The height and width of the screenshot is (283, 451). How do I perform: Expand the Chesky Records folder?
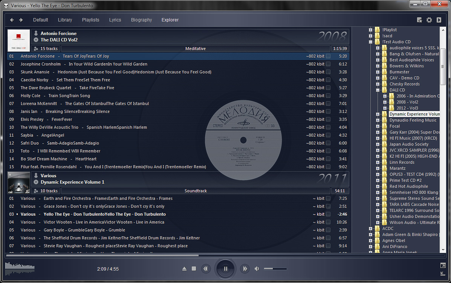(378, 84)
